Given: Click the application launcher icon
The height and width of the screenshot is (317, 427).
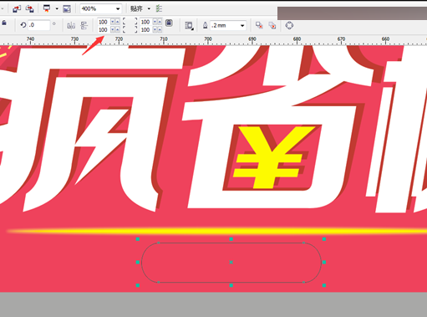Looking at the screenshot, I should (47, 8).
